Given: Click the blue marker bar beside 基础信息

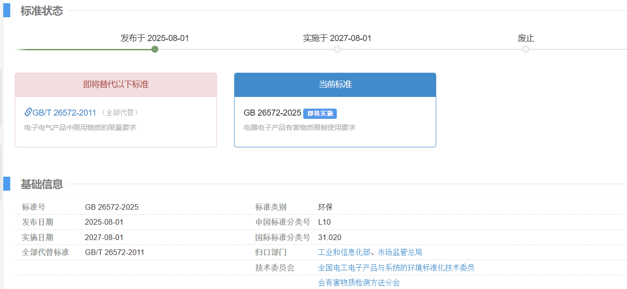Looking at the screenshot, I should 7,184.
